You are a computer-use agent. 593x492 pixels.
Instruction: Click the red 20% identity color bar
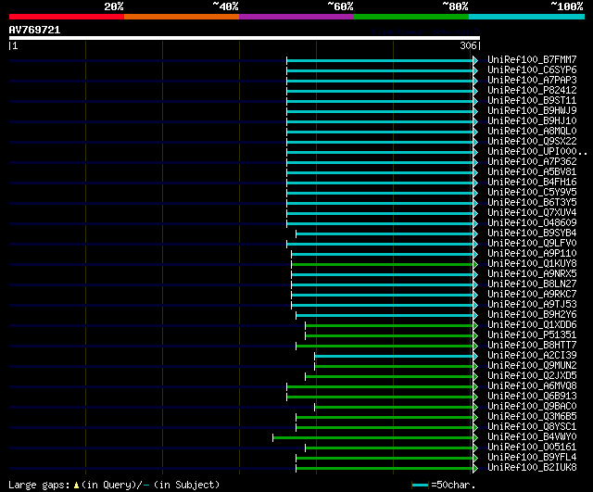click(x=67, y=17)
